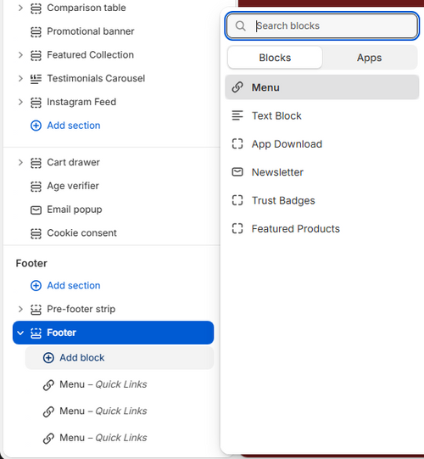Click the Pre-footer strip section icon
424x459 pixels.
click(36, 309)
